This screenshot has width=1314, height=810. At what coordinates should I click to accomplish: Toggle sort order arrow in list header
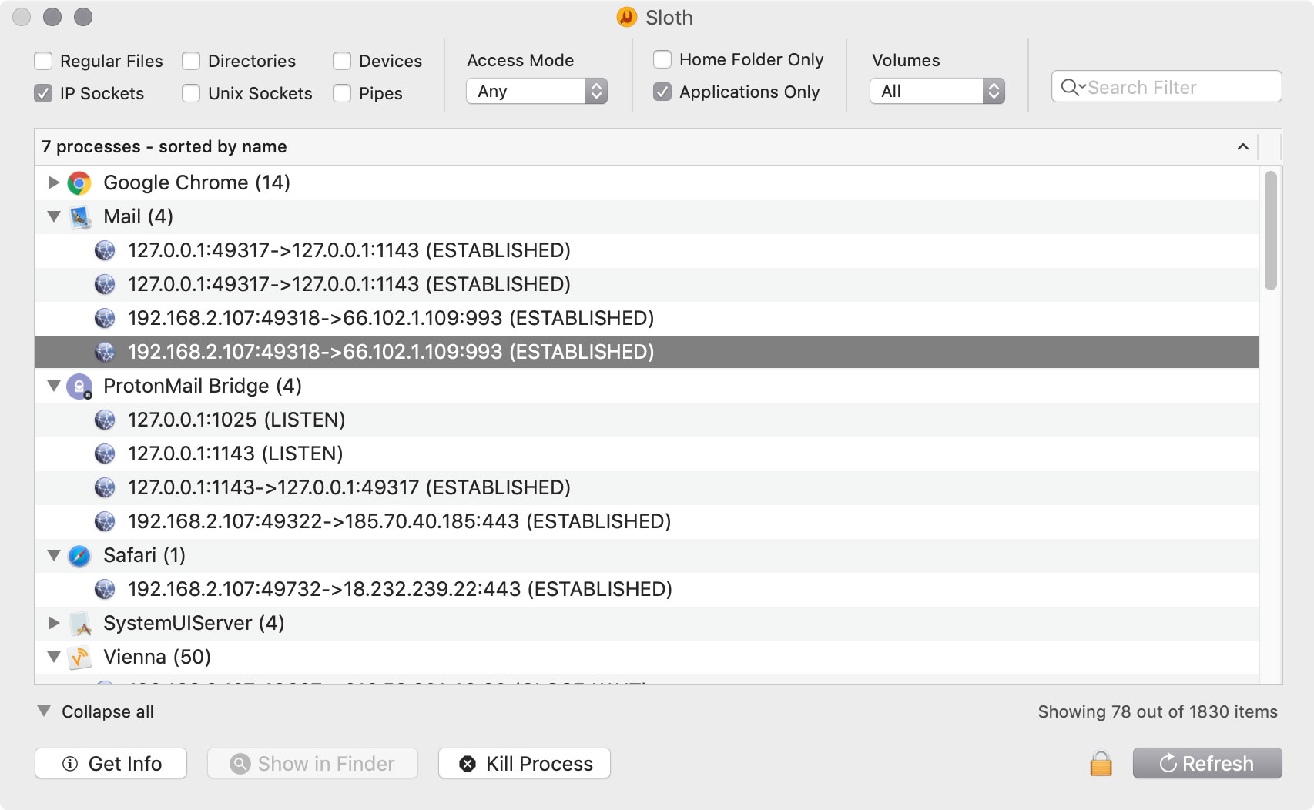pyautogui.click(x=1242, y=146)
